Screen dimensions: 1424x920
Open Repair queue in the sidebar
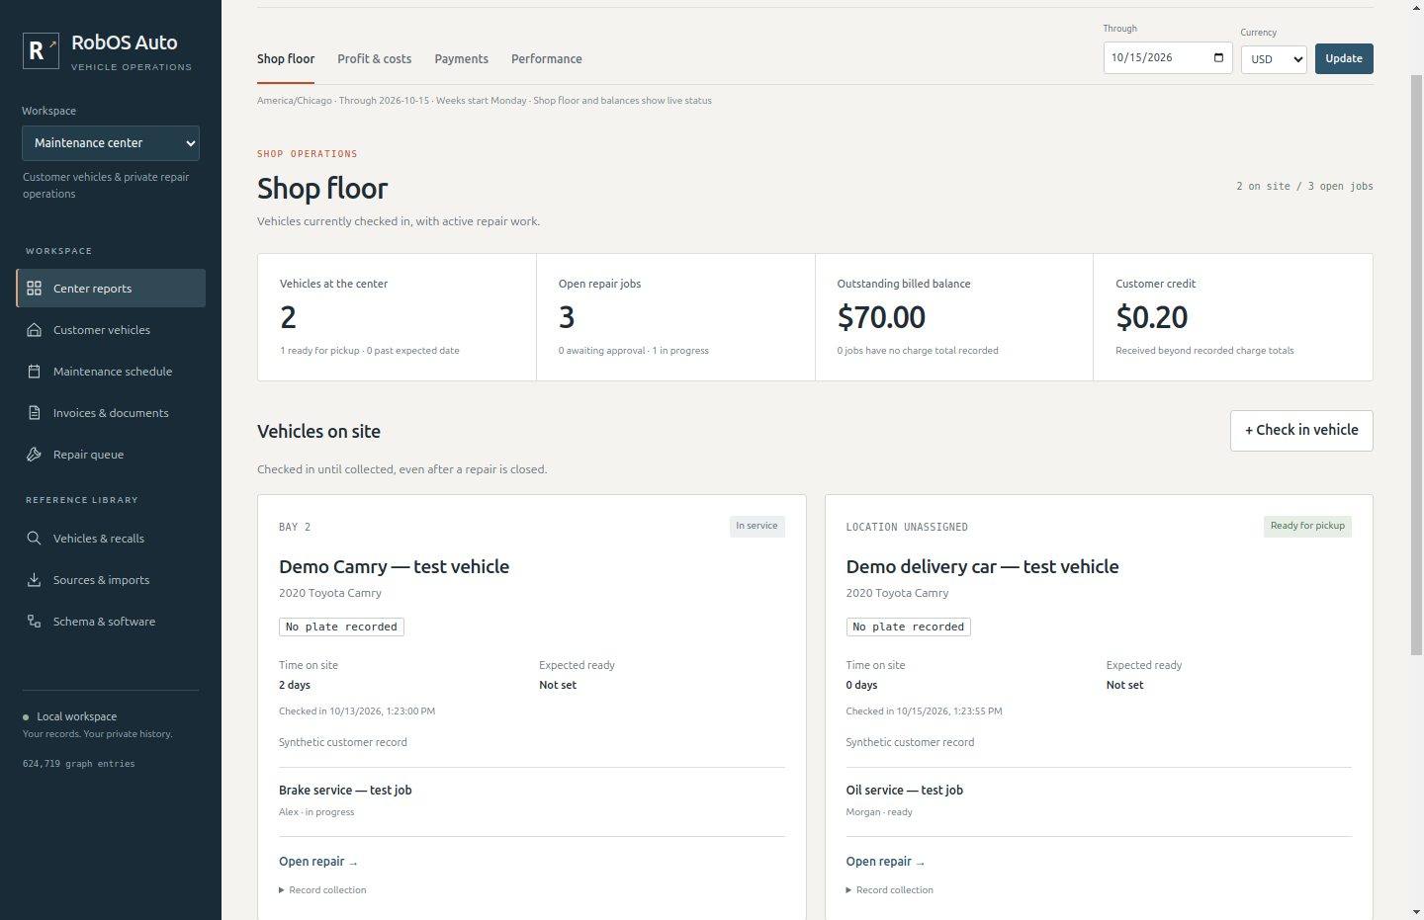click(x=111, y=455)
